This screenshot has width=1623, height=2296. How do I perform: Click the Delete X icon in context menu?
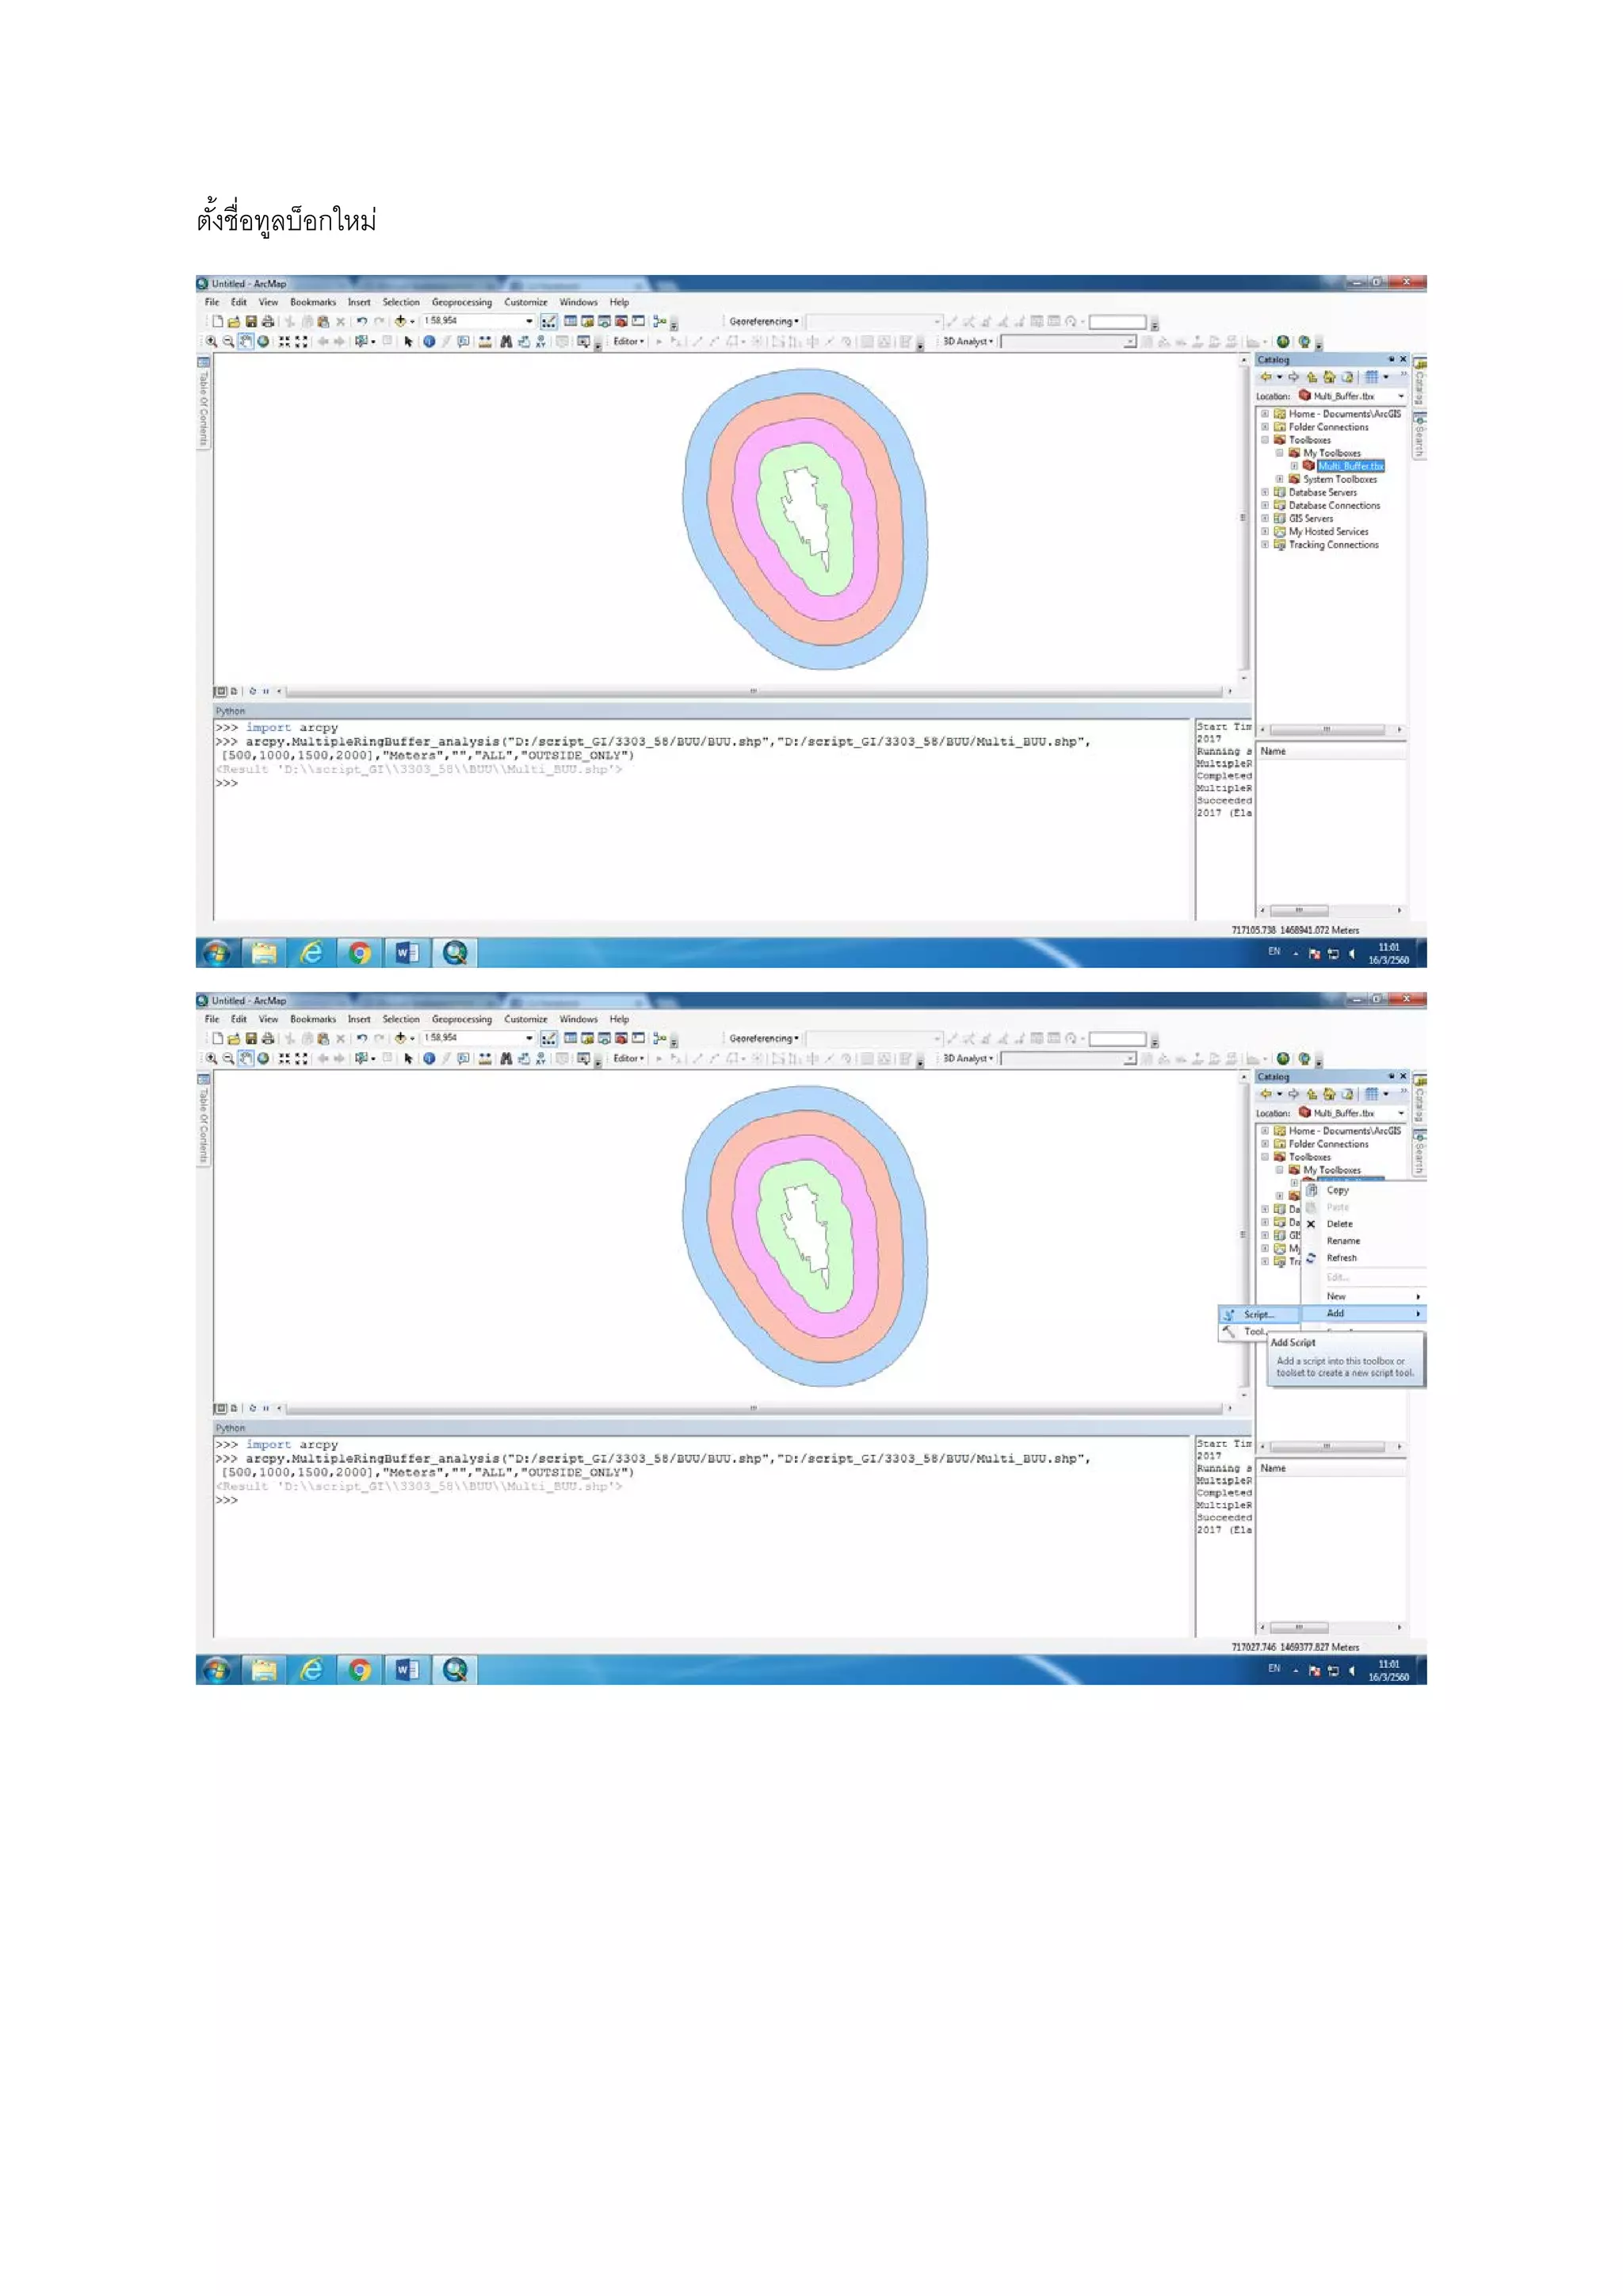[x=1312, y=1224]
